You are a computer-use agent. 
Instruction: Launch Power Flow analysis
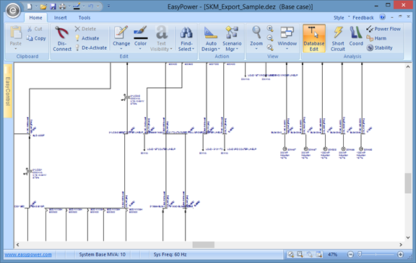(383, 29)
